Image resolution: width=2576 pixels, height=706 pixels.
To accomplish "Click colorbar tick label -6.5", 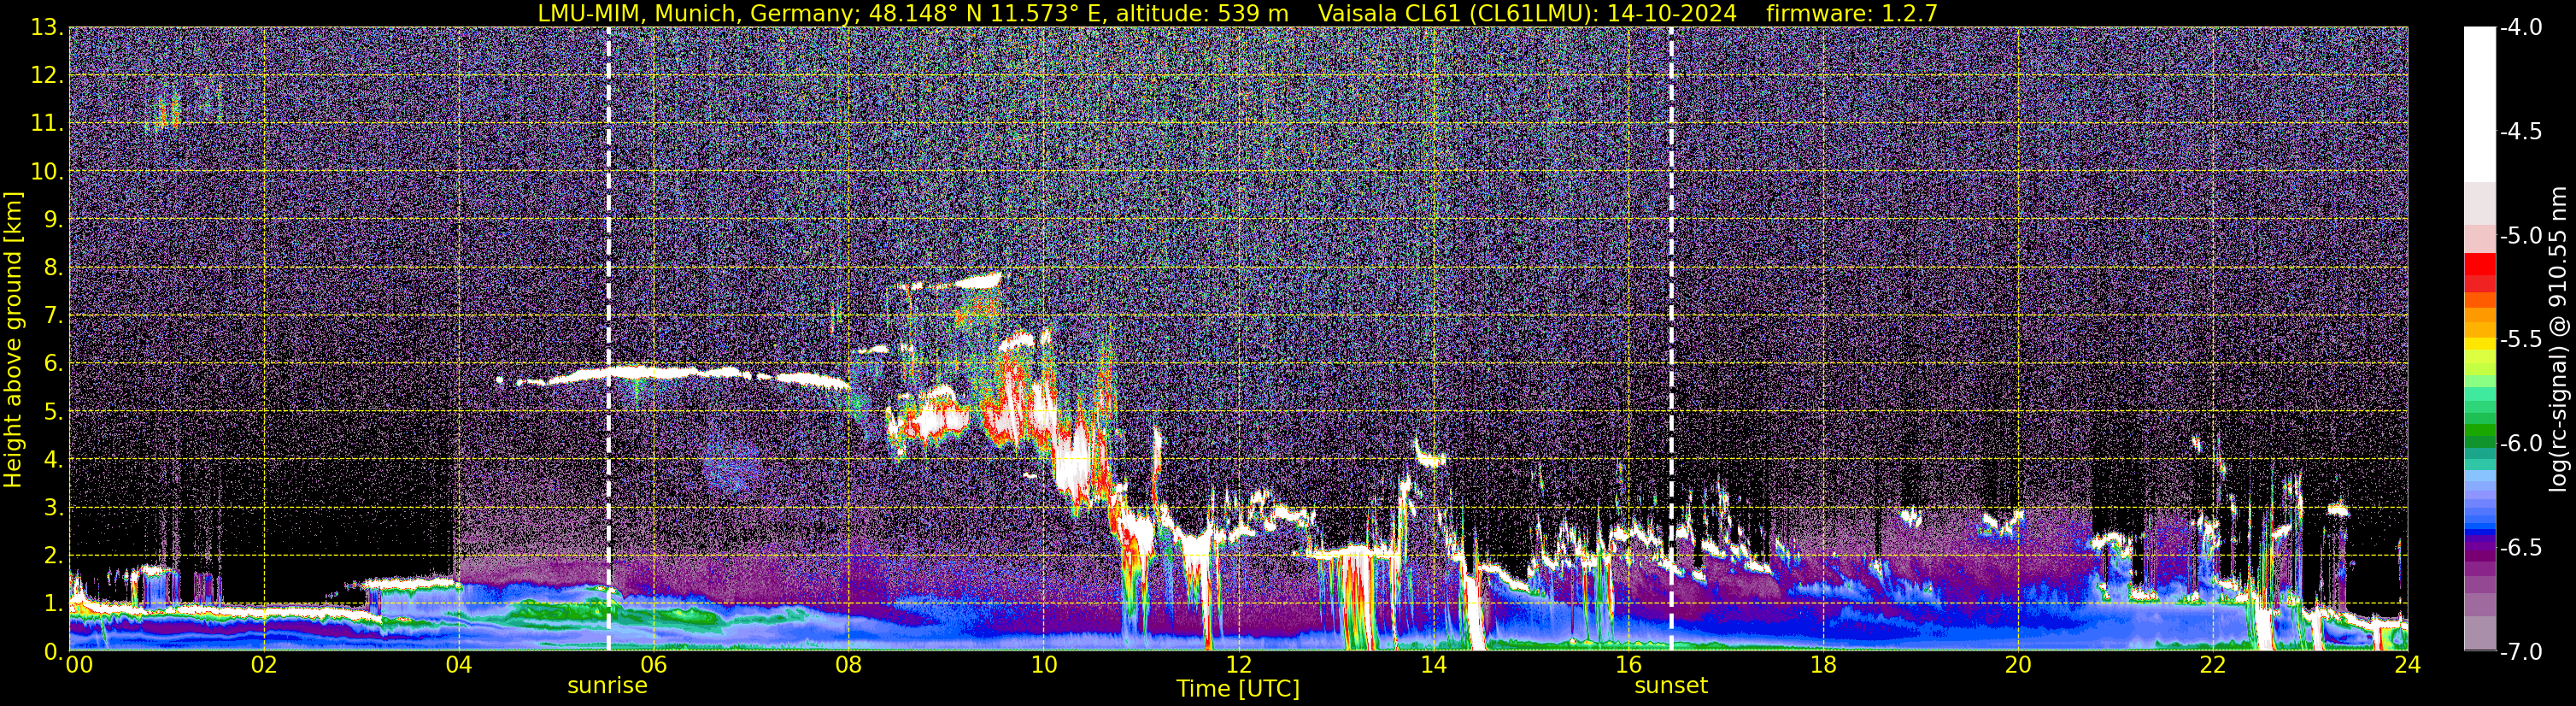I will [2521, 548].
